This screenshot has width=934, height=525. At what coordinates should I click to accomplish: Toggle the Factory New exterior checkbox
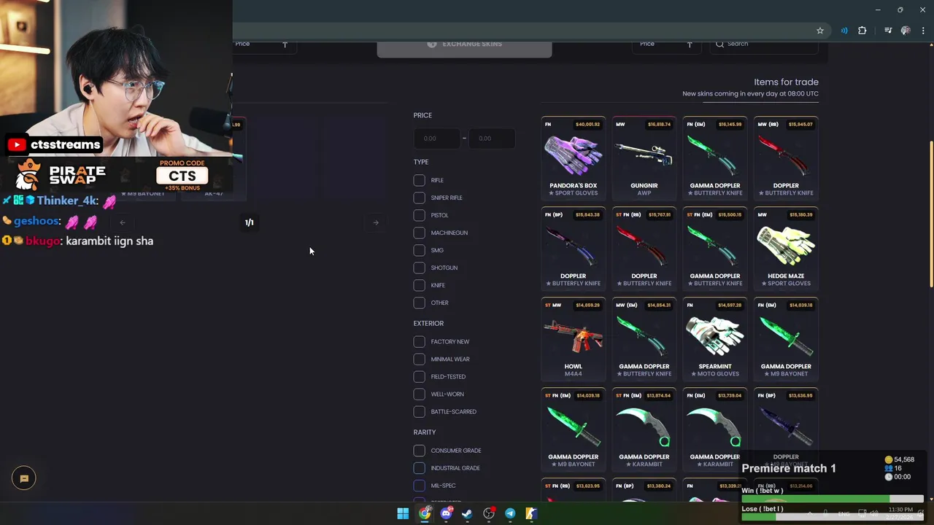point(419,341)
